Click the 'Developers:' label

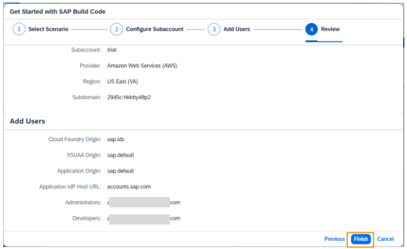(x=87, y=218)
